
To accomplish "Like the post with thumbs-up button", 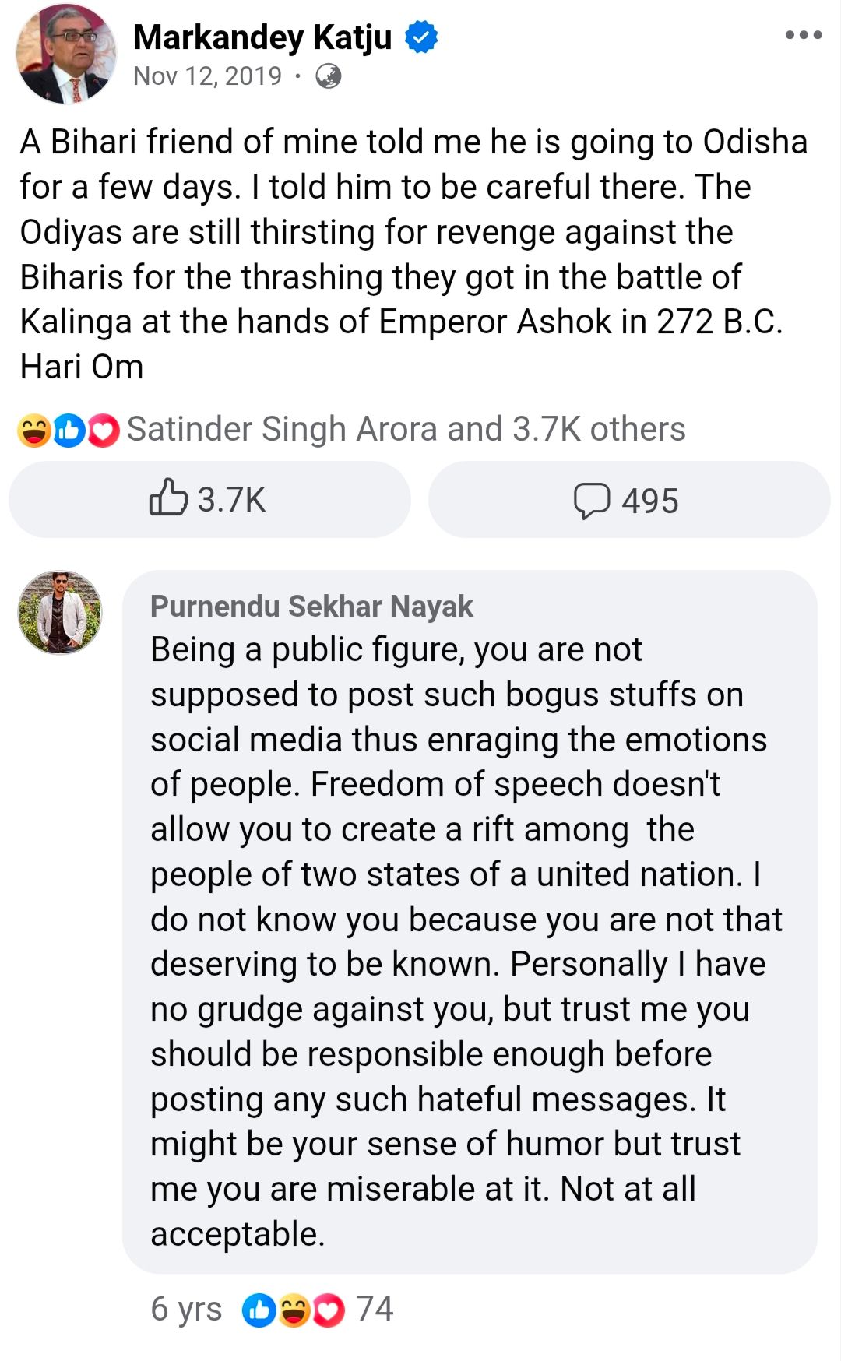I will 209,499.
